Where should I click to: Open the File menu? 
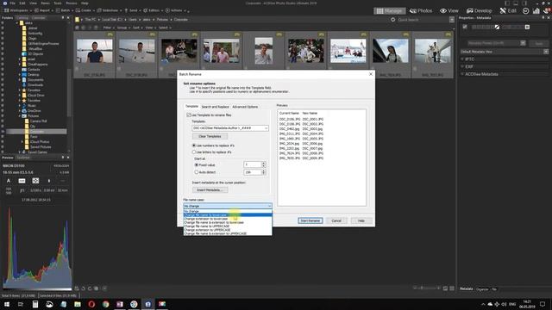12,3
